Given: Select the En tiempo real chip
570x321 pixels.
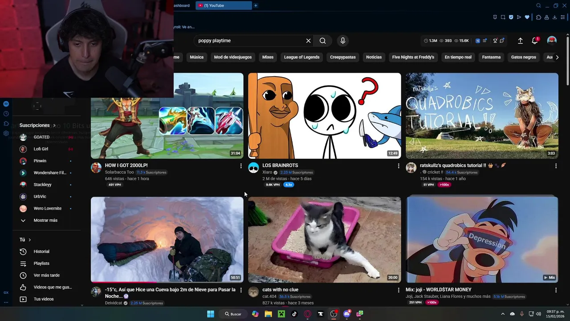Looking at the screenshot, I should click(x=458, y=57).
